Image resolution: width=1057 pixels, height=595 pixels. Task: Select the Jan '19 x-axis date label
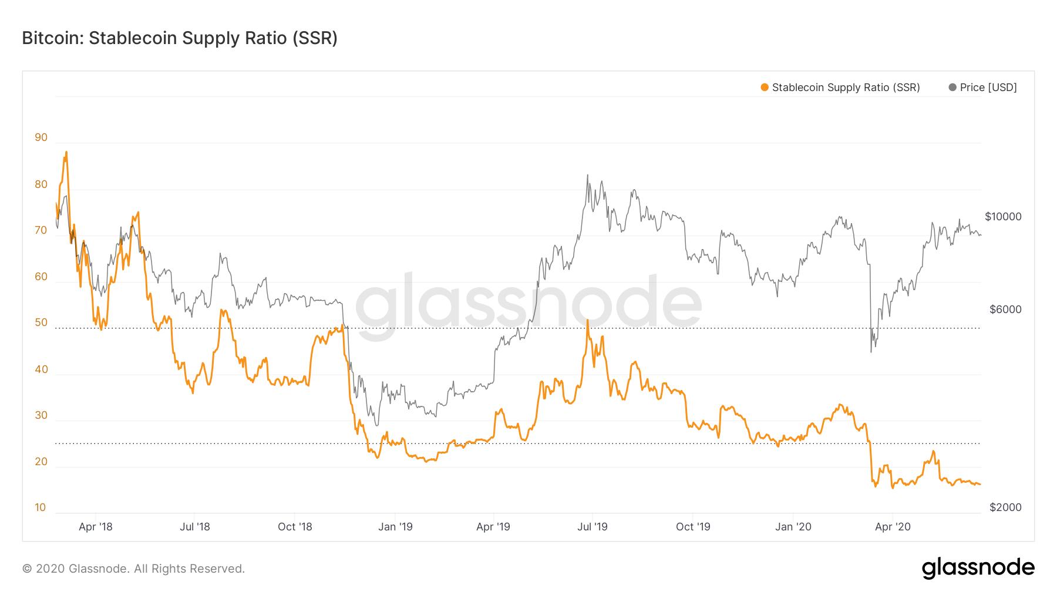pyautogui.click(x=395, y=526)
